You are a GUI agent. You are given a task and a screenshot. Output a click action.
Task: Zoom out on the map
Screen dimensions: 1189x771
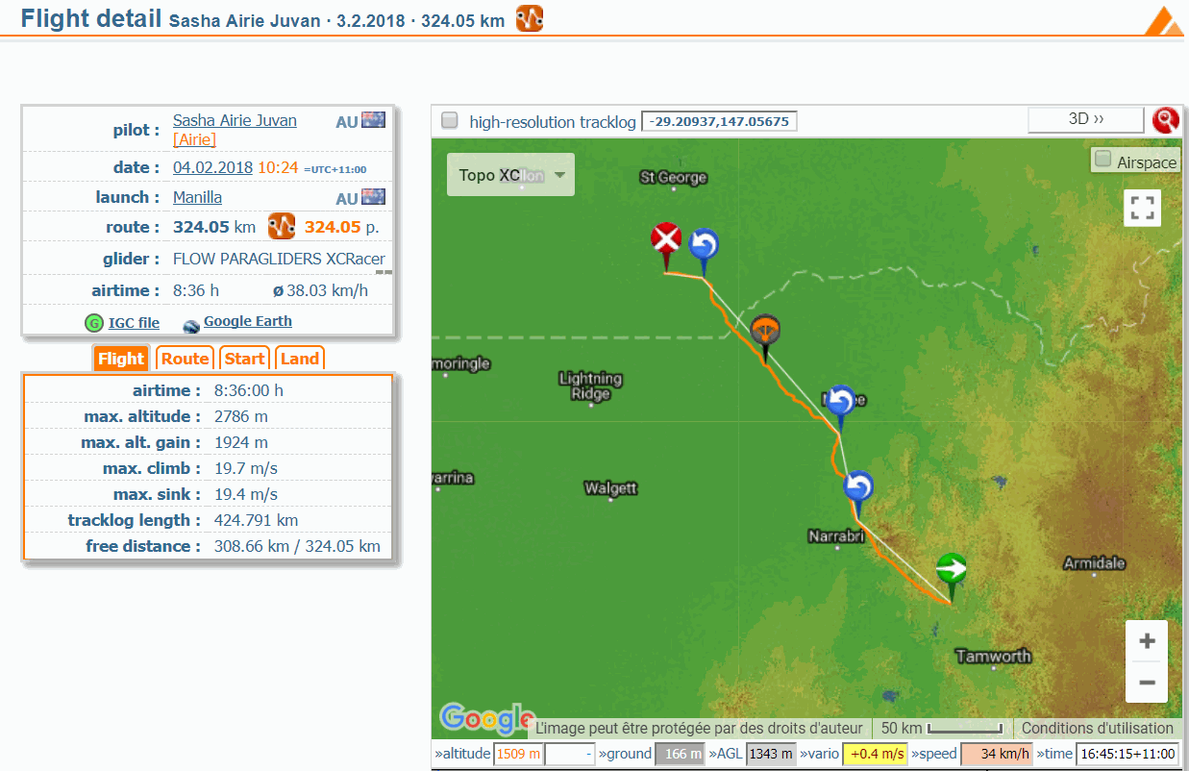pyautogui.click(x=1146, y=682)
